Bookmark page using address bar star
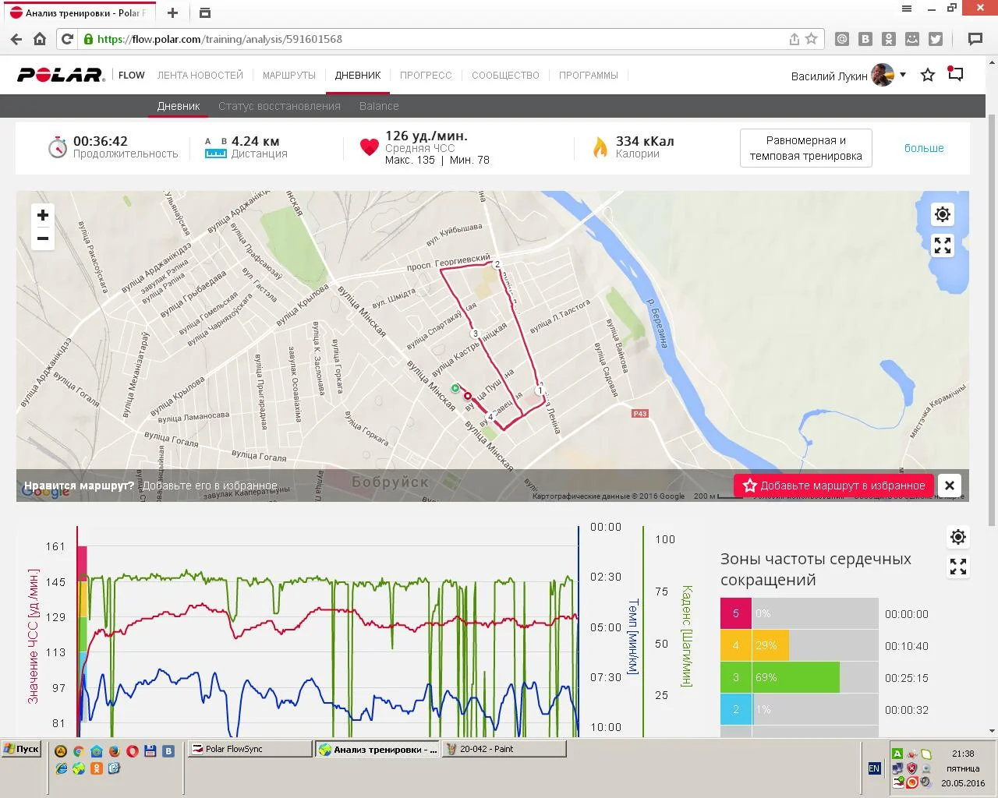 click(x=812, y=39)
